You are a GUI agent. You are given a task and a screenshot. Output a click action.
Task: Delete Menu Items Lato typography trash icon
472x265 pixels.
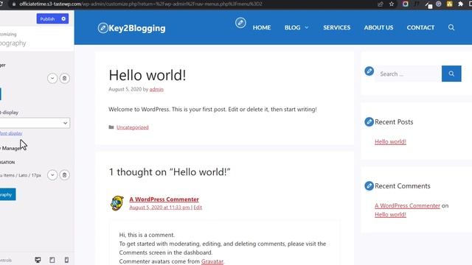[x=64, y=175]
